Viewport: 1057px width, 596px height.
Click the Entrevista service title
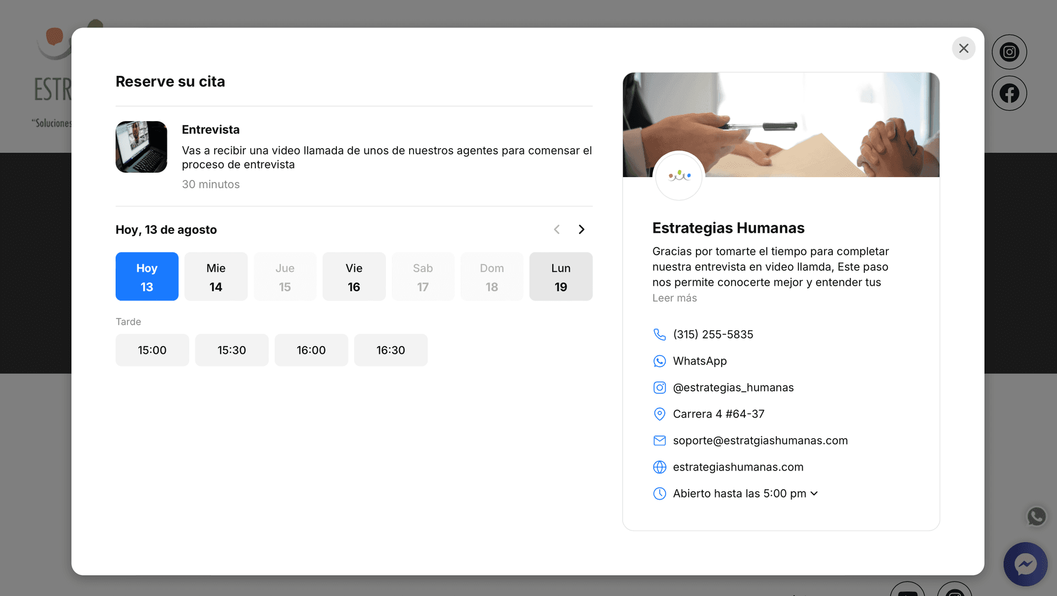[211, 129]
